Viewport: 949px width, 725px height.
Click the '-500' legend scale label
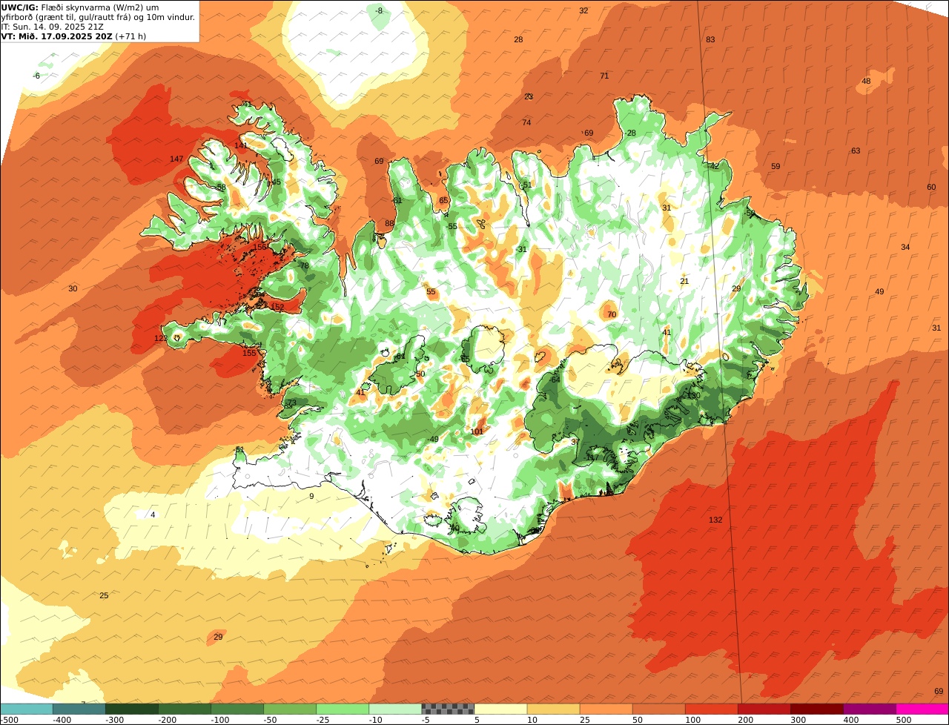(x=9, y=720)
